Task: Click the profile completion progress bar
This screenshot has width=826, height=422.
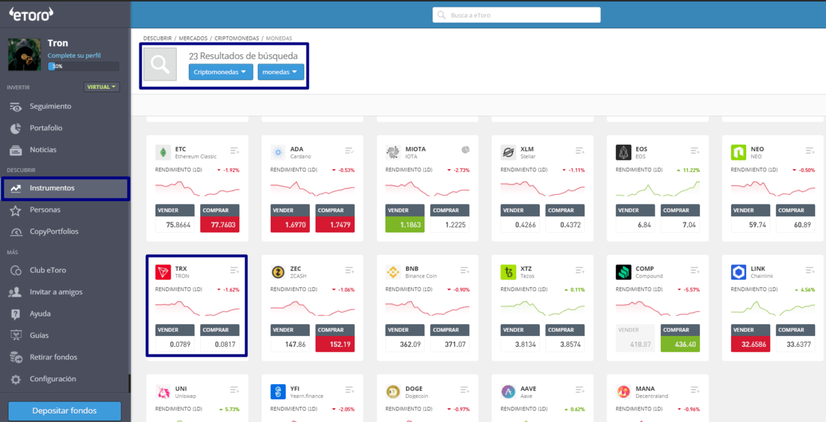Action: 83,67
